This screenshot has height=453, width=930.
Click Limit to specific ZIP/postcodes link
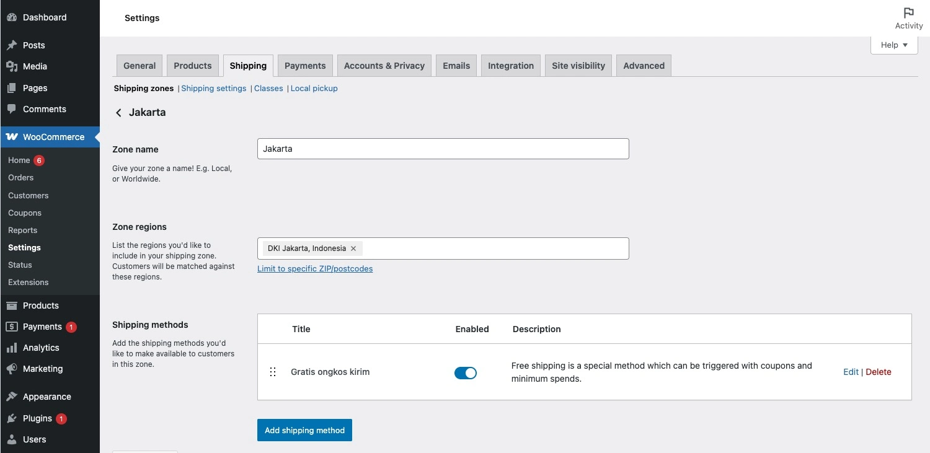(315, 268)
